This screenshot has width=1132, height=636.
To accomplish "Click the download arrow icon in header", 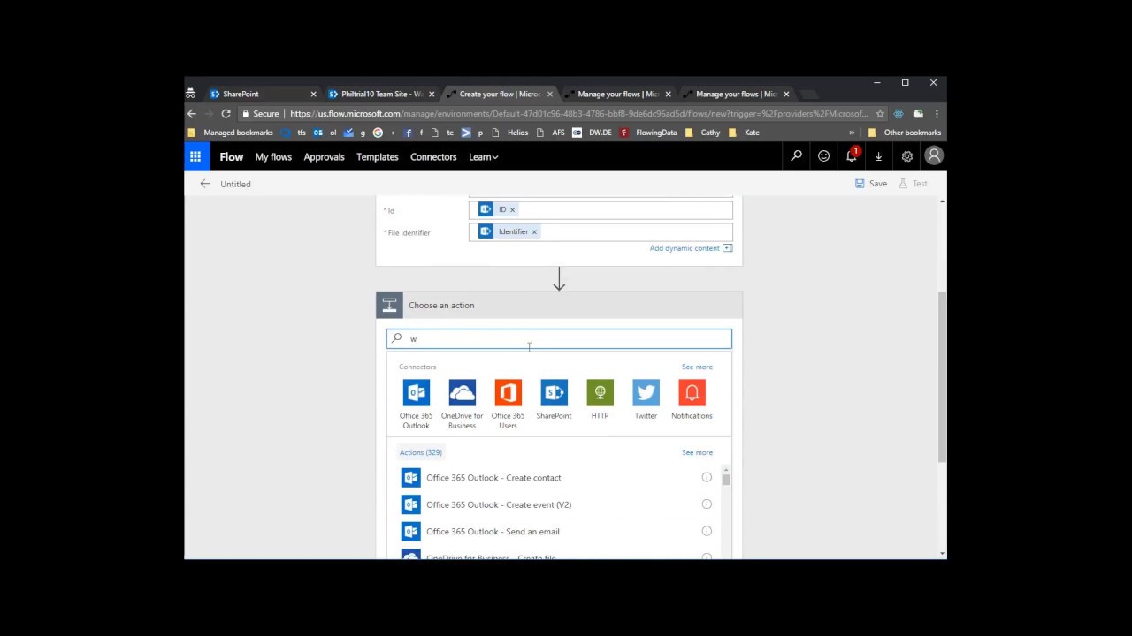I will 878,156.
